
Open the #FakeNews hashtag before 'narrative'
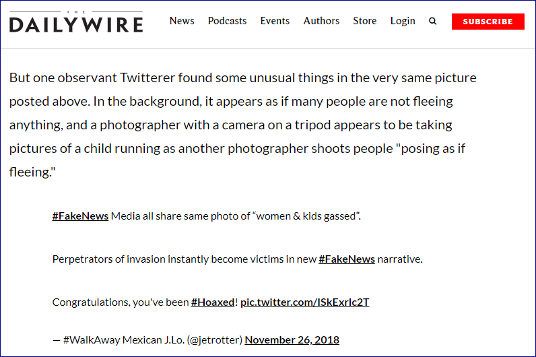coord(347,259)
